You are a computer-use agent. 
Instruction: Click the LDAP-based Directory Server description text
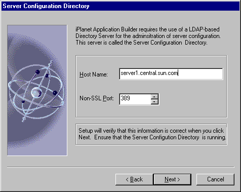(x=148, y=36)
